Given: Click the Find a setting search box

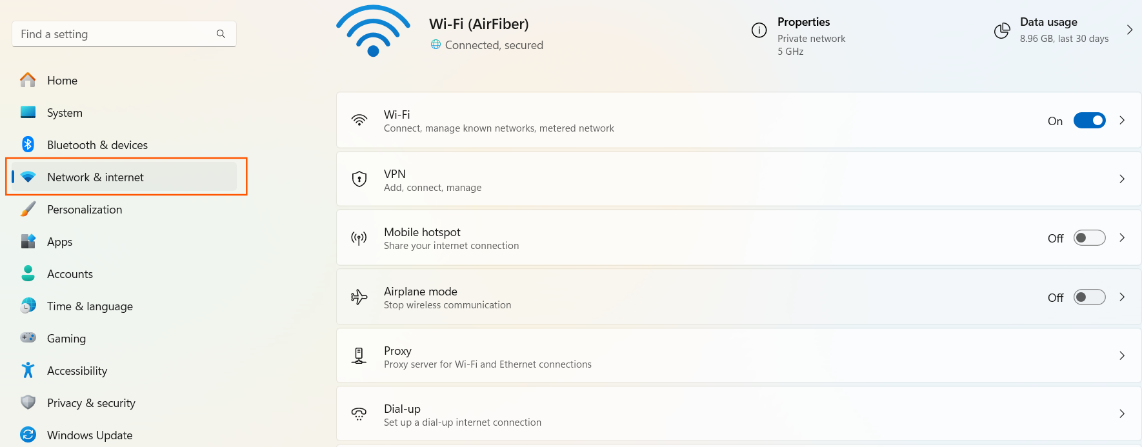Looking at the screenshot, I should (x=124, y=34).
